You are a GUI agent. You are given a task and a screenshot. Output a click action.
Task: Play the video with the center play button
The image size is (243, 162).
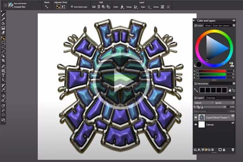[x=122, y=80]
